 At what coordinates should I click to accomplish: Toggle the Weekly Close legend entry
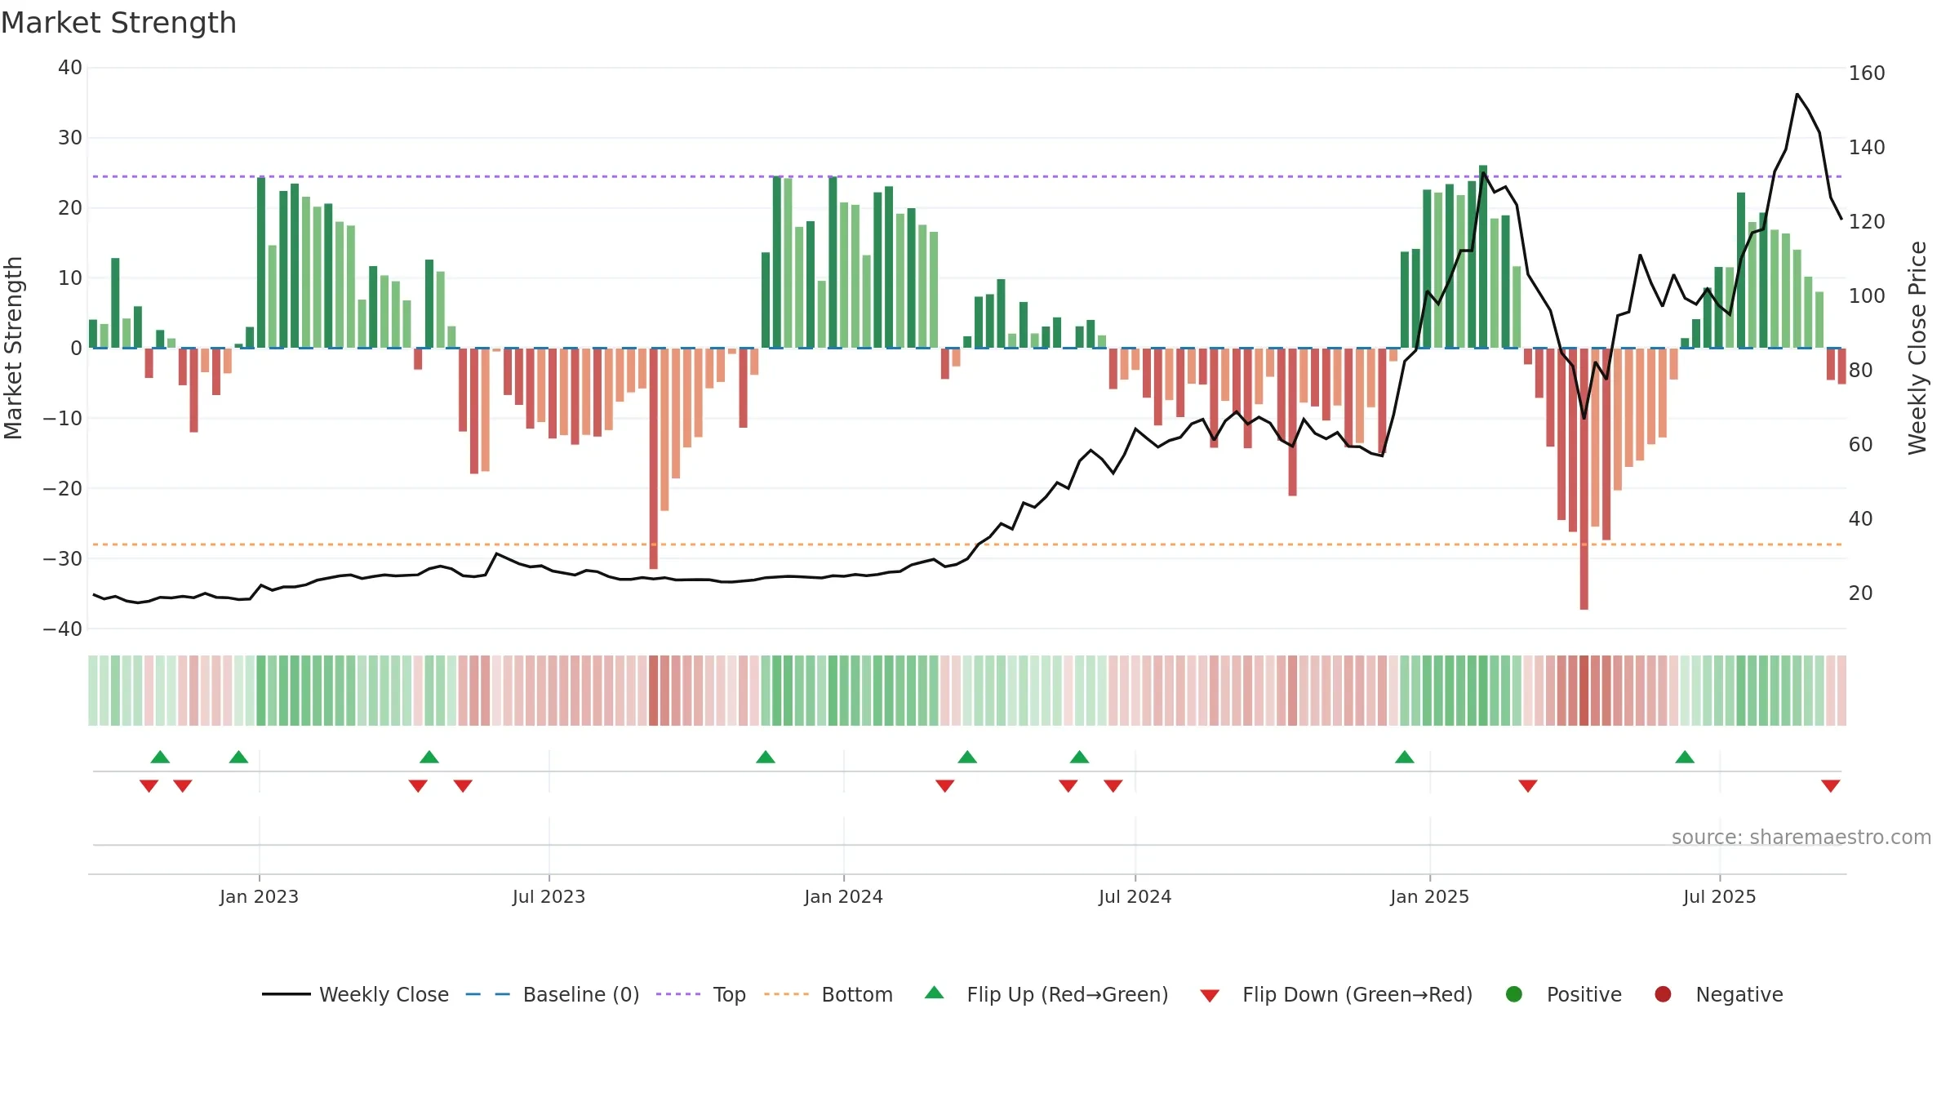click(x=355, y=994)
